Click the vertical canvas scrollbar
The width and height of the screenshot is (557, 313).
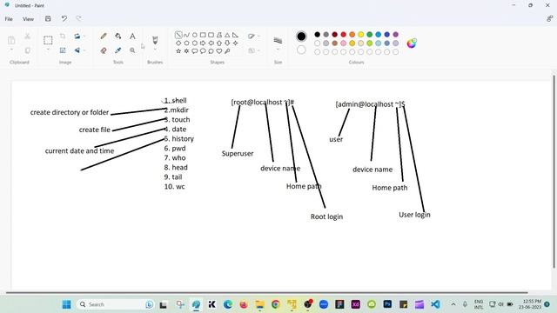click(x=554, y=171)
